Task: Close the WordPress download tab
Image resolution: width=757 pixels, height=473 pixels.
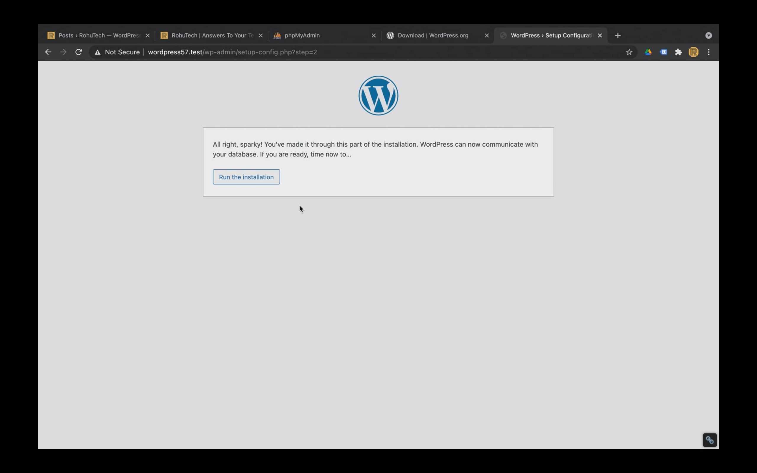Action: pyautogui.click(x=486, y=35)
